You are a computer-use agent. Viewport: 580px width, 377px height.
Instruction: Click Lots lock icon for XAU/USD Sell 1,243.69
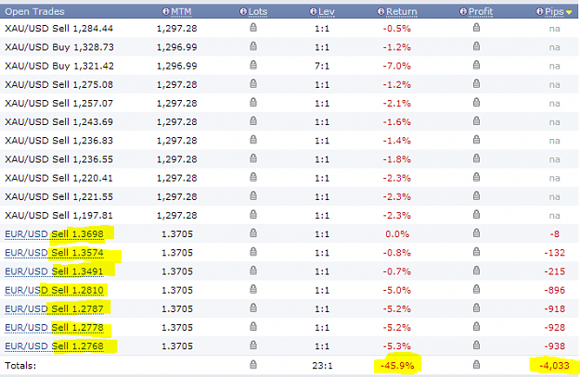tap(253, 120)
